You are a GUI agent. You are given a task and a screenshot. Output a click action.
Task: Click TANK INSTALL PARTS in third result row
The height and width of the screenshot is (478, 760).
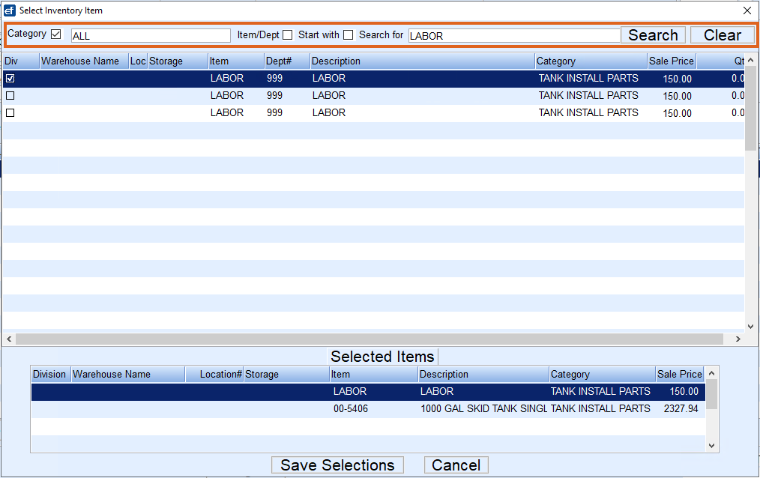pyautogui.click(x=588, y=113)
